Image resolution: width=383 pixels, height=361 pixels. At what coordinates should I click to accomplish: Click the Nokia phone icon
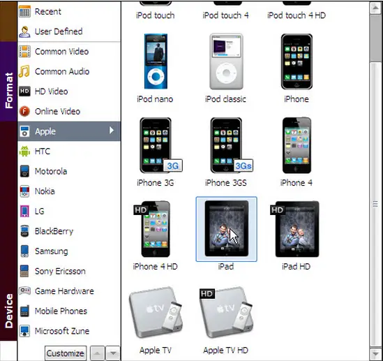(x=24, y=191)
